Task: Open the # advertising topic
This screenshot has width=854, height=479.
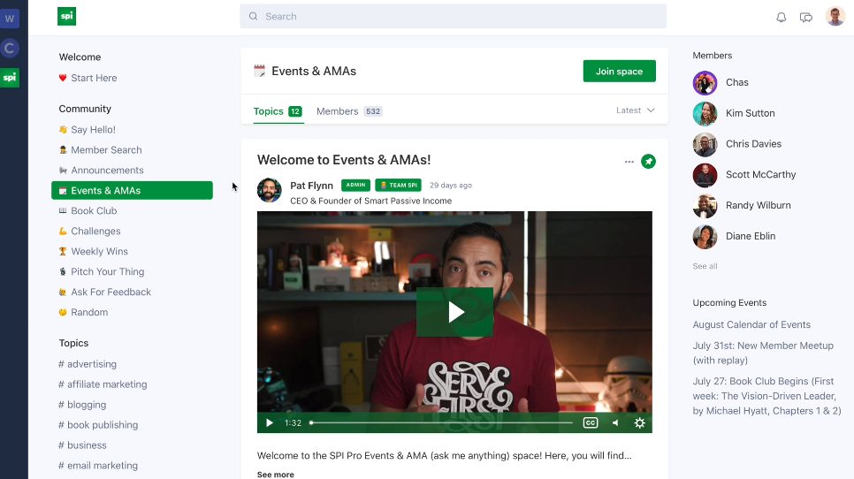Action: click(x=88, y=363)
